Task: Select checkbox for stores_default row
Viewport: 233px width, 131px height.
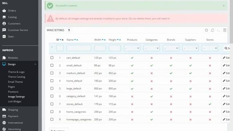Action: [52, 104]
